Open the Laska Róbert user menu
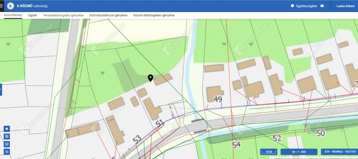The width and height of the screenshot is (358, 159). pos(345,6)
